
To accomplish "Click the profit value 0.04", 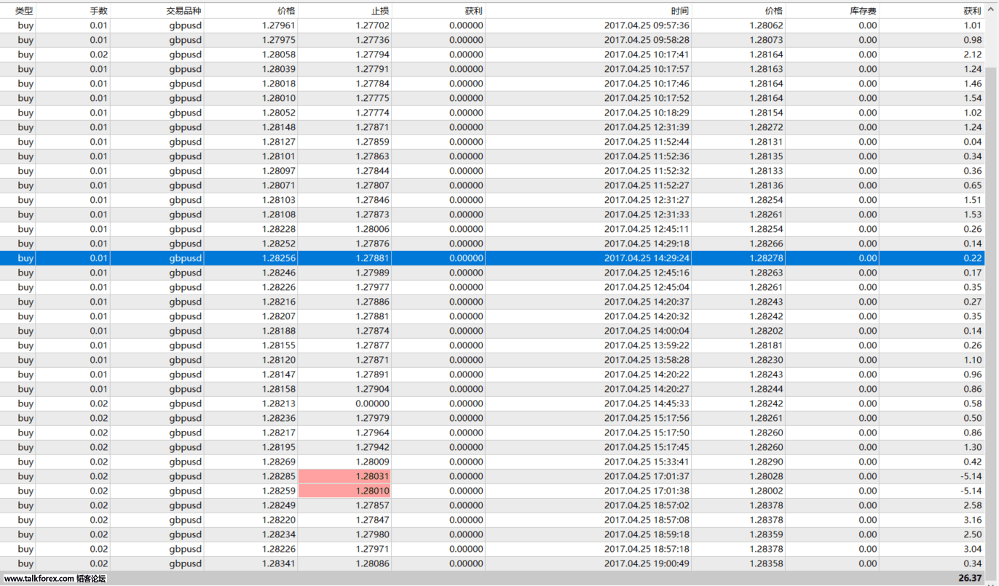I will [x=972, y=142].
